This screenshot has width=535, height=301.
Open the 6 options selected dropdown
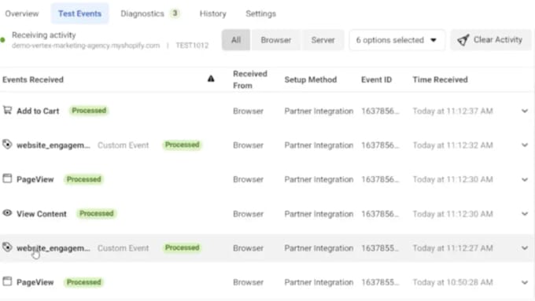point(397,40)
